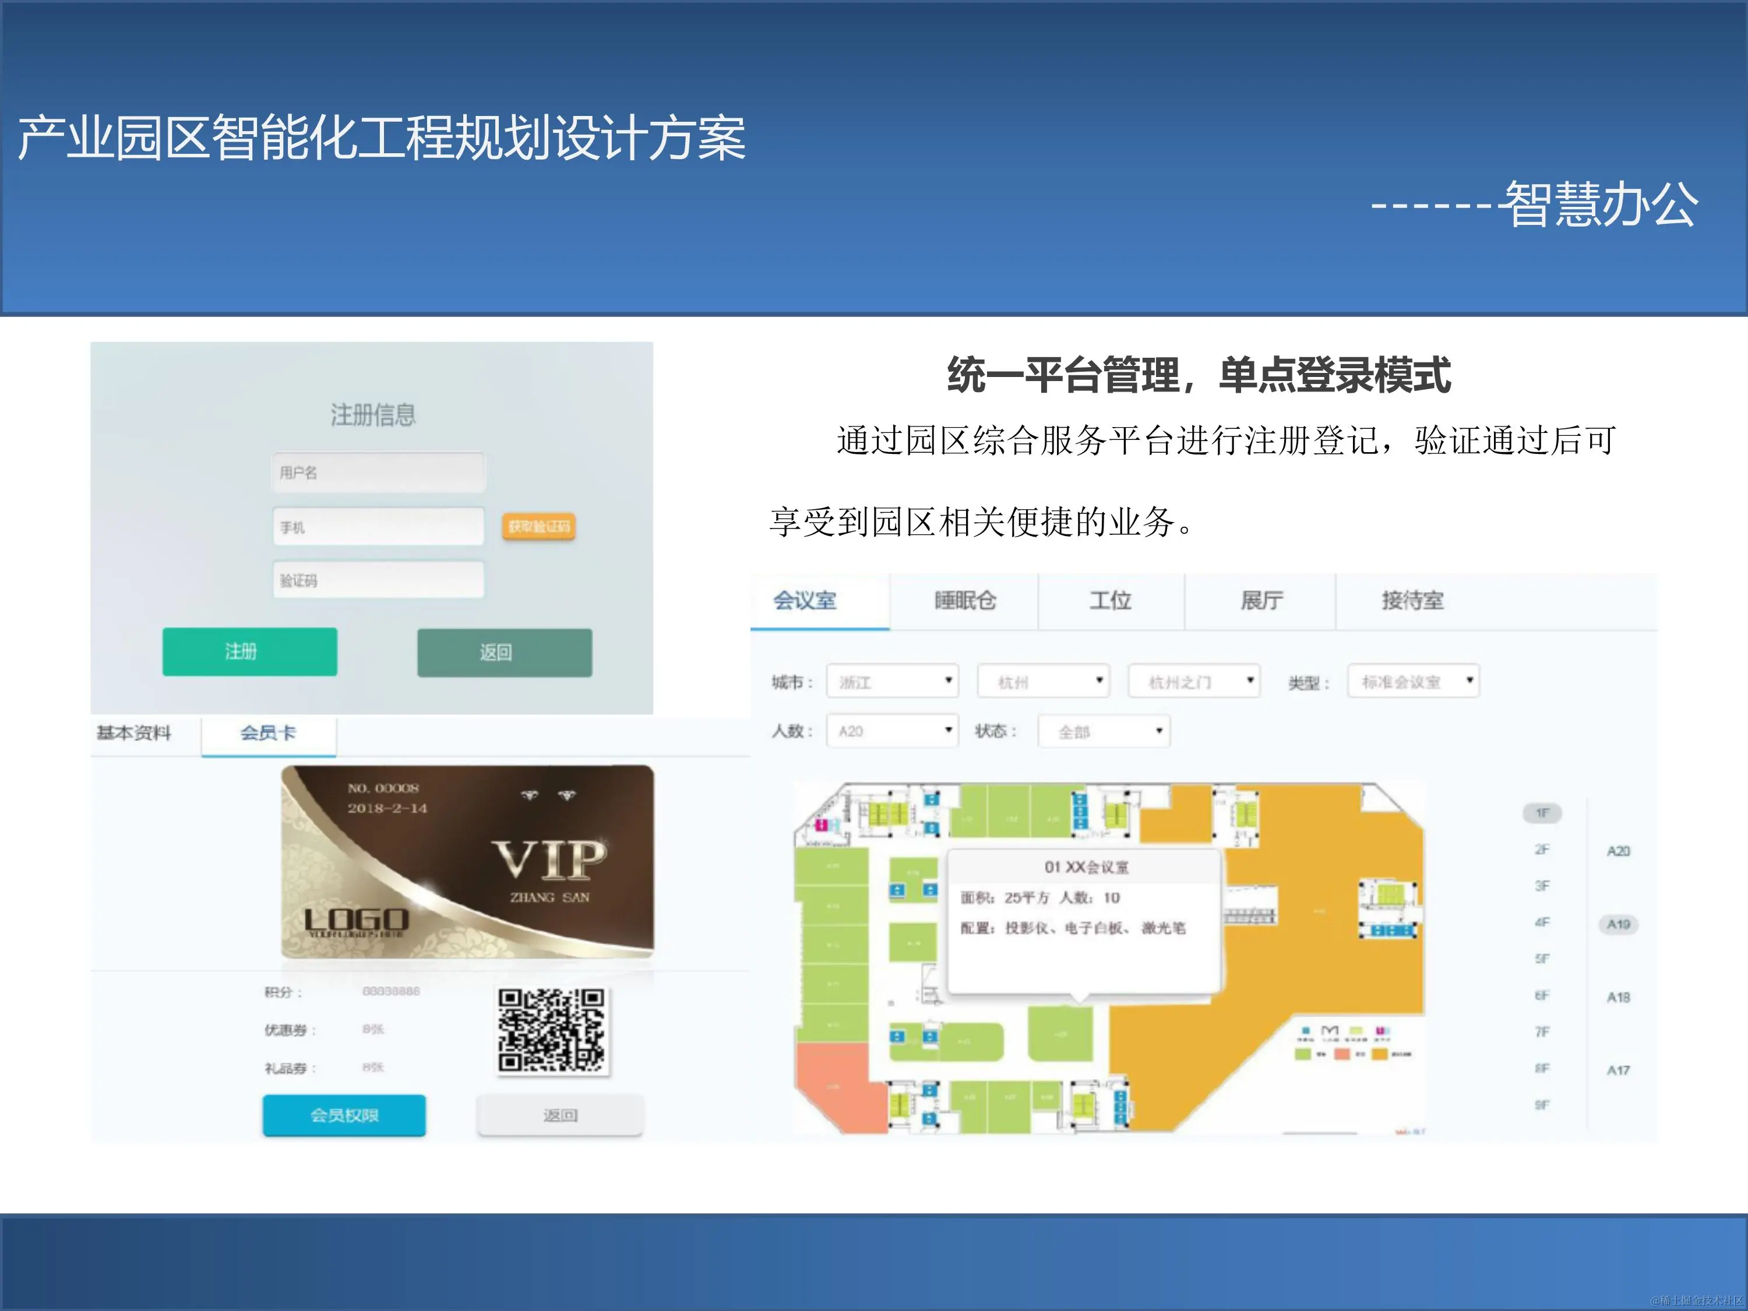Open the 标准会议室 type dropdown
The image size is (1748, 1311).
[1412, 681]
